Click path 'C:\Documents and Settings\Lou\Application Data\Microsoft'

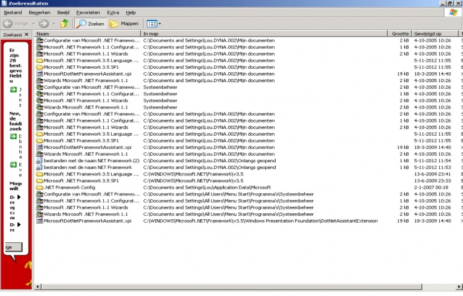[207, 187]
